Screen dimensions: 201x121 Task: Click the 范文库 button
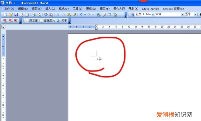tap(31, 21)
